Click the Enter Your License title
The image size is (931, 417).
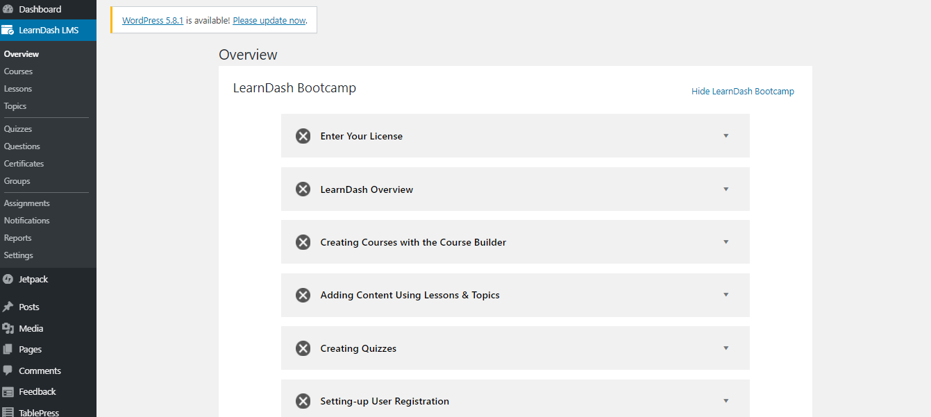(x=362, y=136)
